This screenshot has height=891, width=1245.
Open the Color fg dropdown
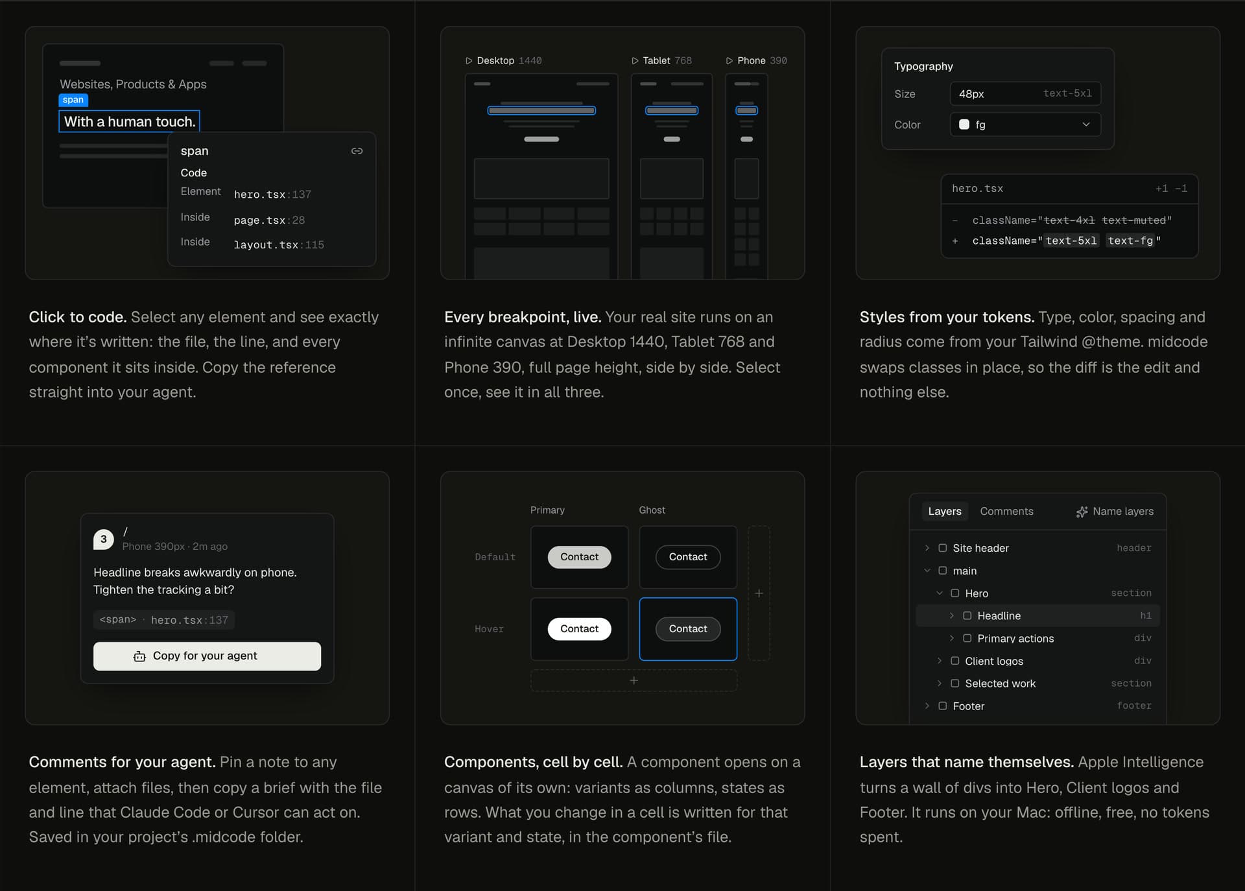(x=1025, y=125)
